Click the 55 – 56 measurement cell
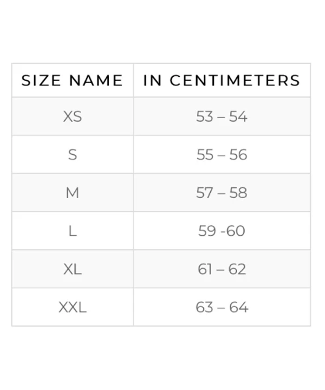The image size is (325, 390). pyautogui.click(x=222, y=155)
